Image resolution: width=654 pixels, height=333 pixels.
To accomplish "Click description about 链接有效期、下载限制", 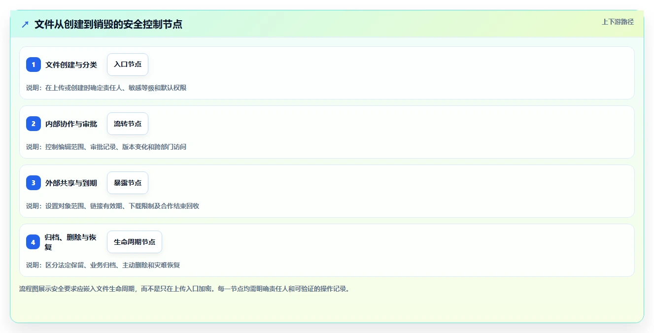I will (x=112, y=206).
